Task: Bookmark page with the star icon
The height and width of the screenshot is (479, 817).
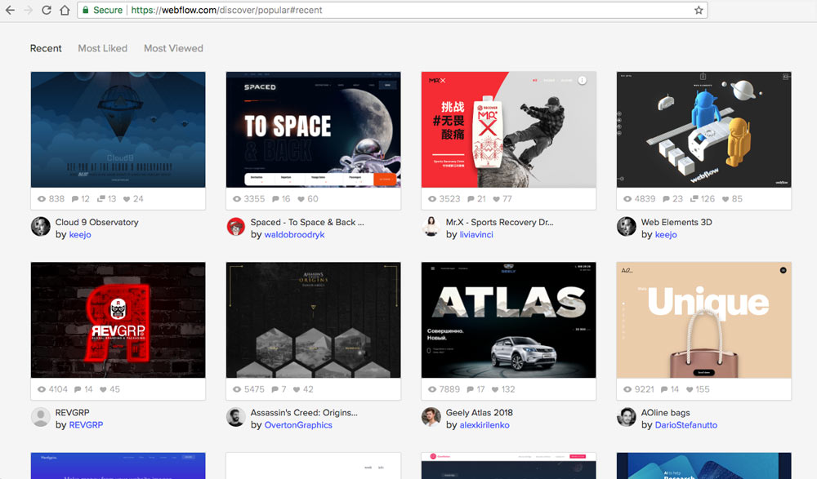Action: click(699, 10)
